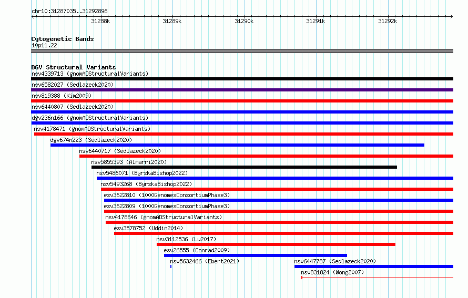
Task: Click the red nsv6440717 variant bar
Action: point(266,156)
